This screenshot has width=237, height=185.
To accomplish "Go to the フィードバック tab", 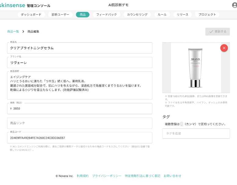I will click(106, 15).
